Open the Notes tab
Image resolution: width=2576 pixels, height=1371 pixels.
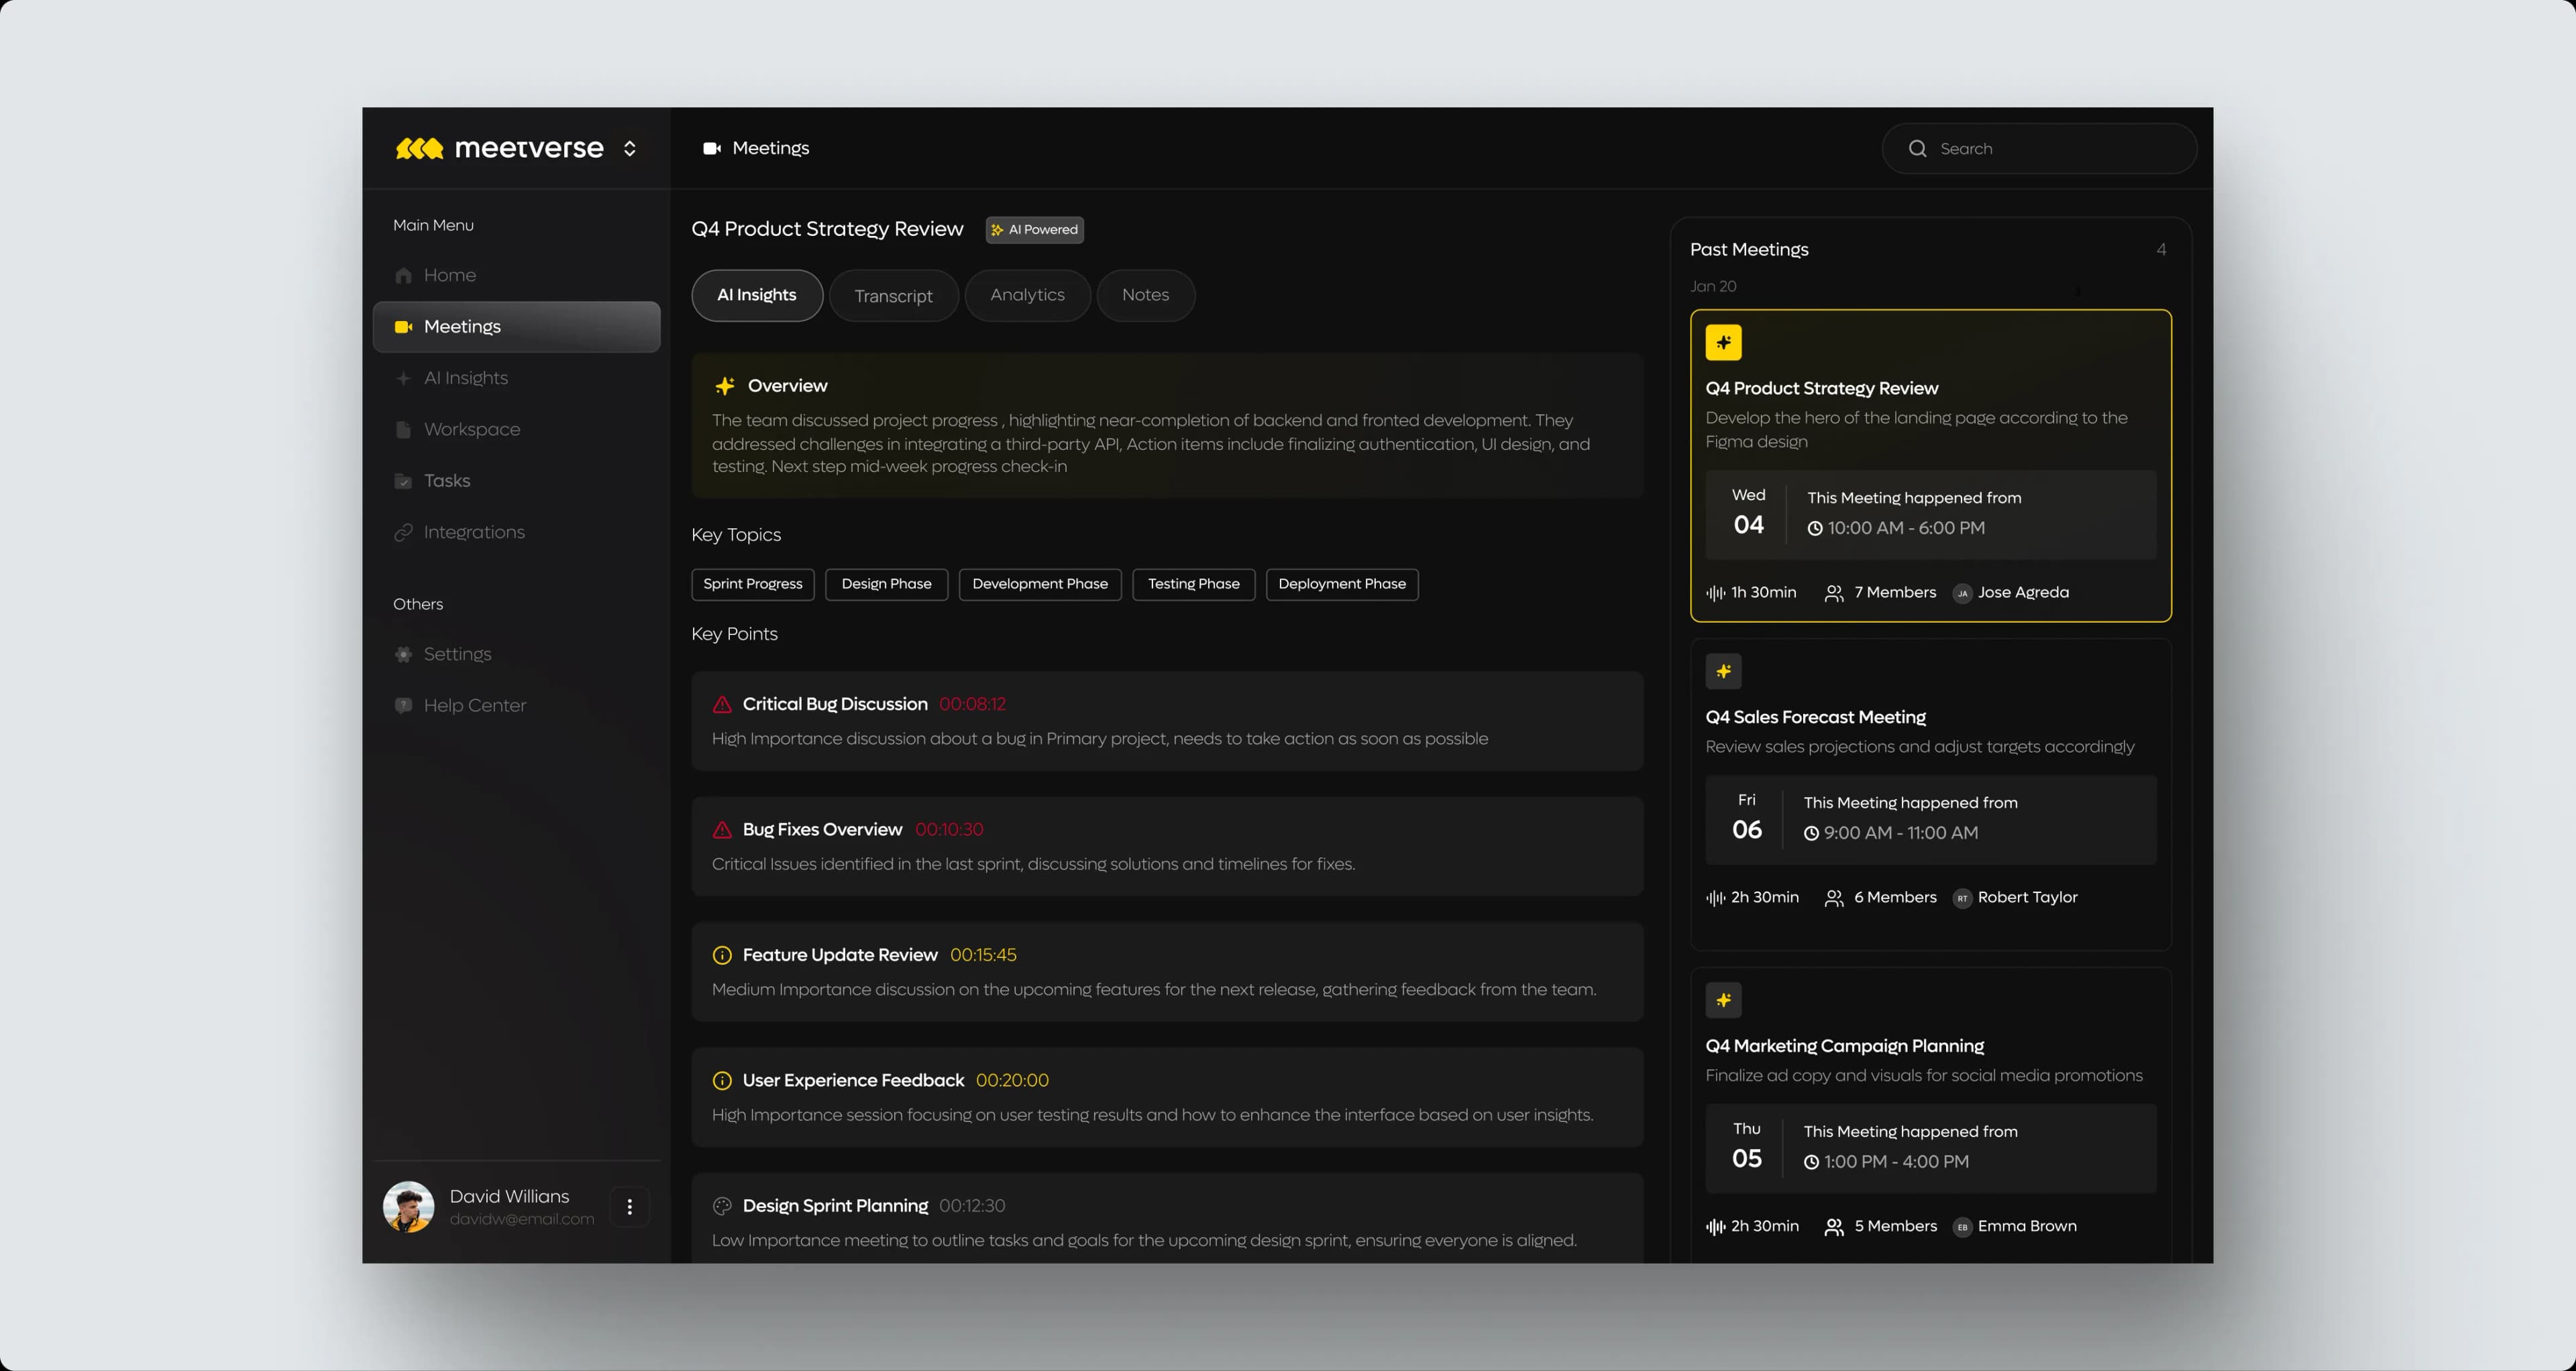(1145, 295)
